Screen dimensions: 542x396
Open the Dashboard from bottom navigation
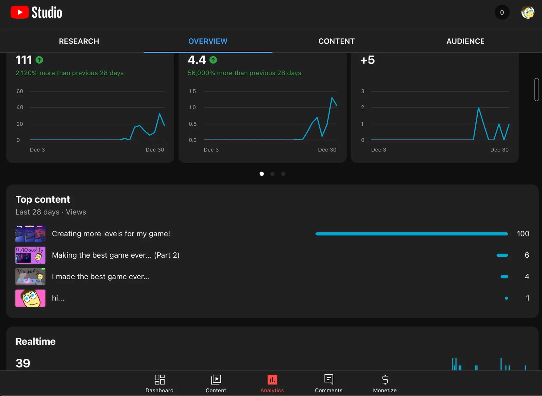click(160, 383)
